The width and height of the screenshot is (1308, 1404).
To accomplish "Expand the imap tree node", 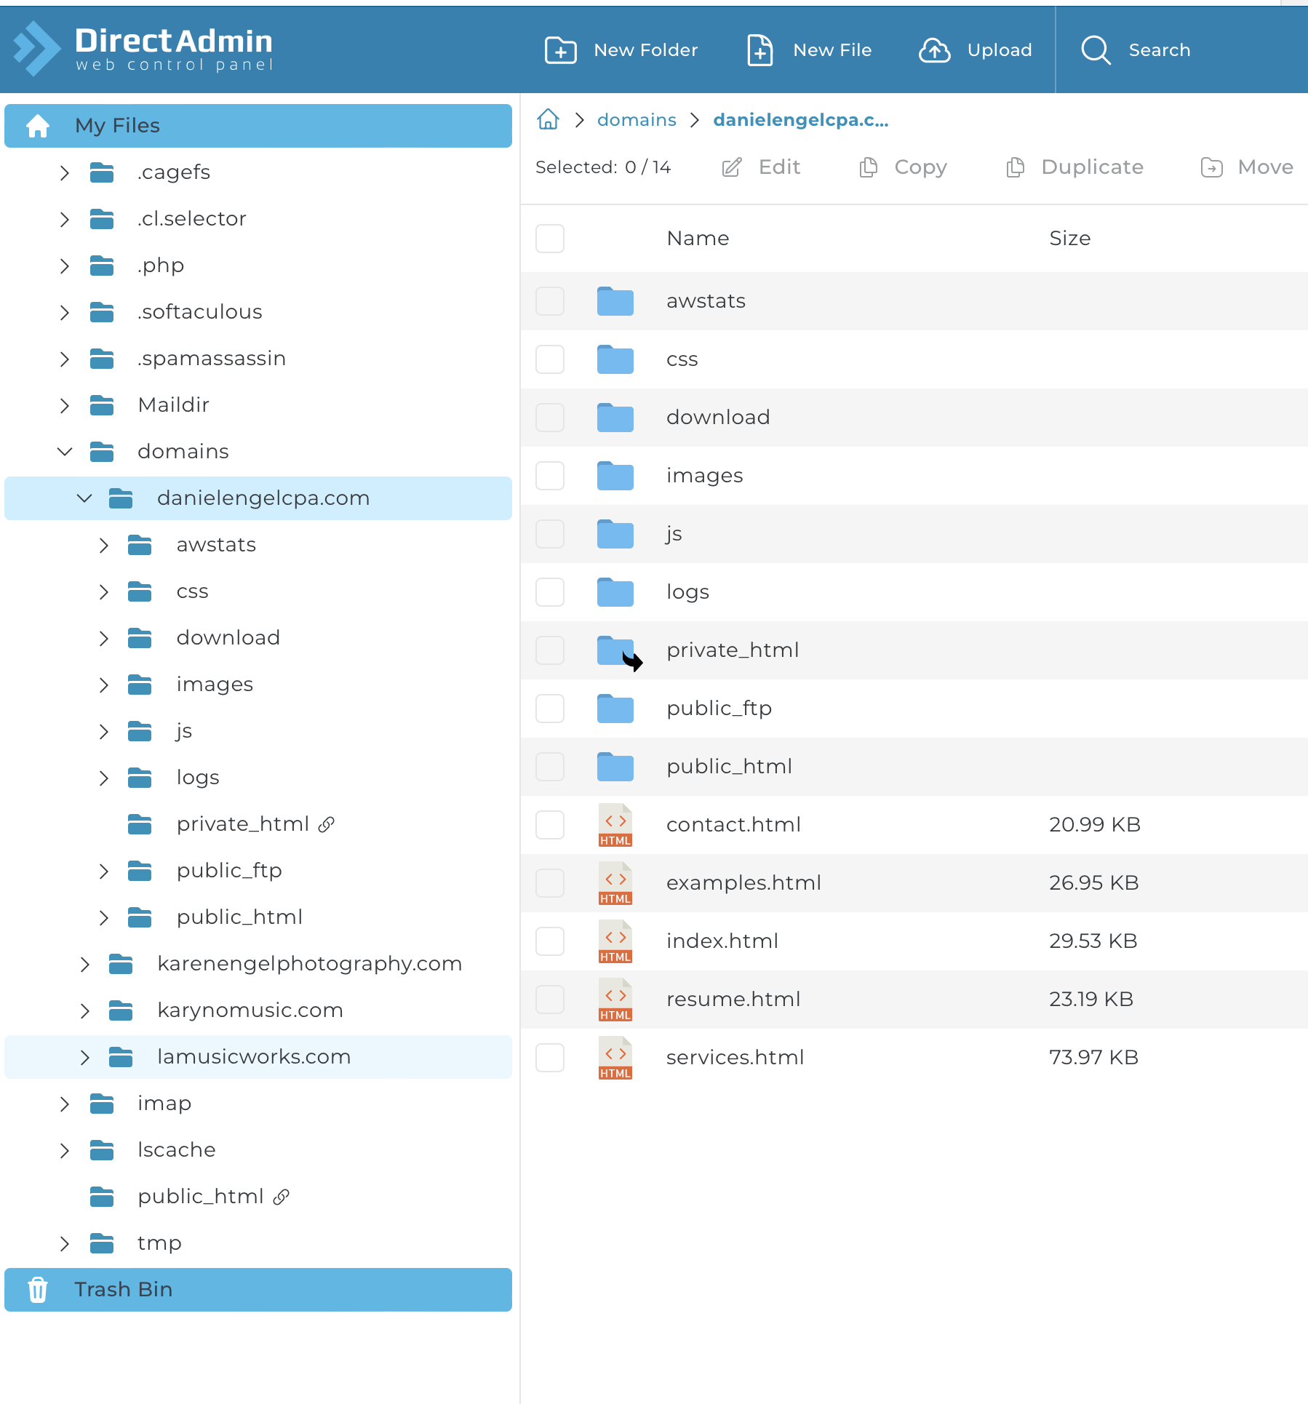I will click(x=65, y=1104).
